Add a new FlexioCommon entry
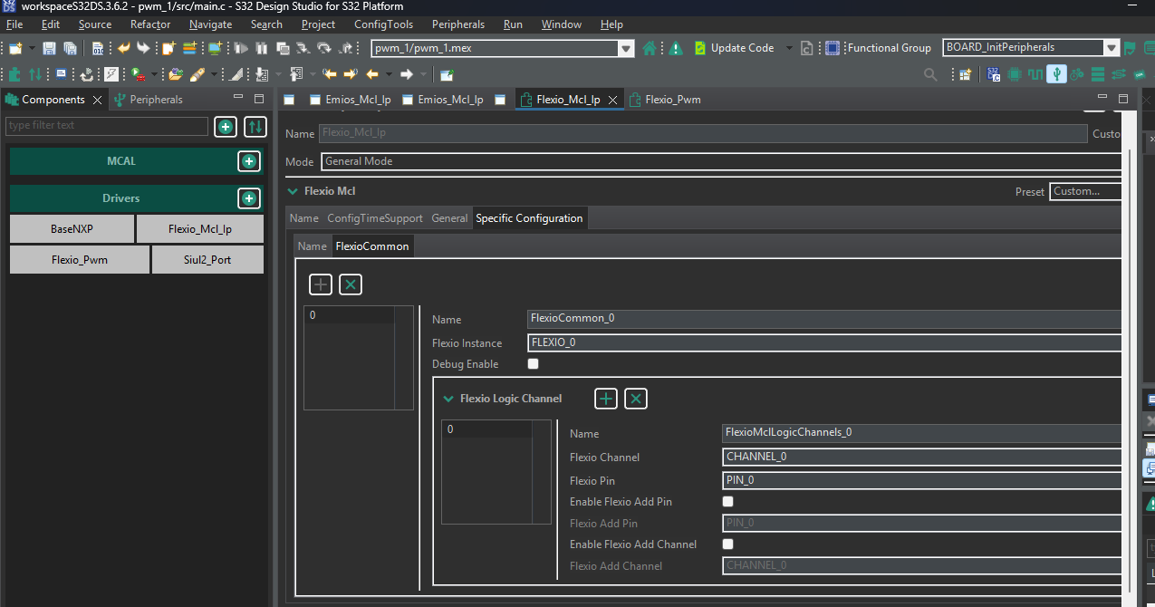This screenshot has width=1155, height=607. tap(321, 284)
